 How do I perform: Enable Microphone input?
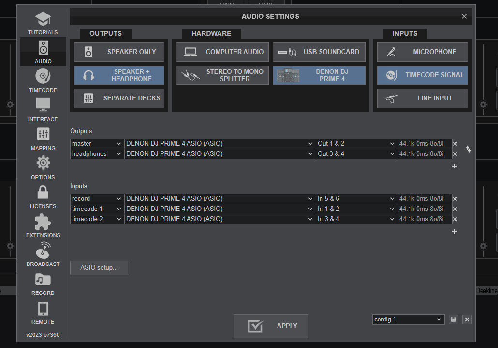[x=423, y=52]
